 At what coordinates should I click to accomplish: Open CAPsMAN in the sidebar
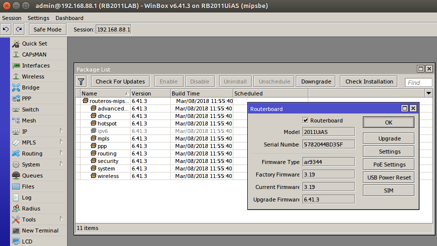point(35,54)
